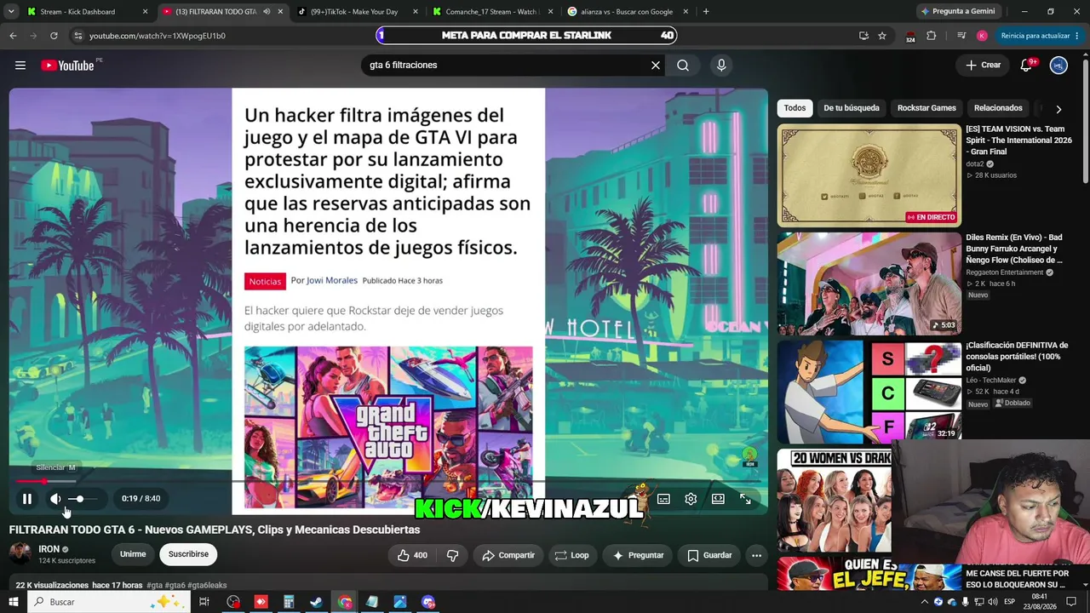The image size is (1090, 613).
Task: Select the Rockstar Games chip
Action: (926, 108)
